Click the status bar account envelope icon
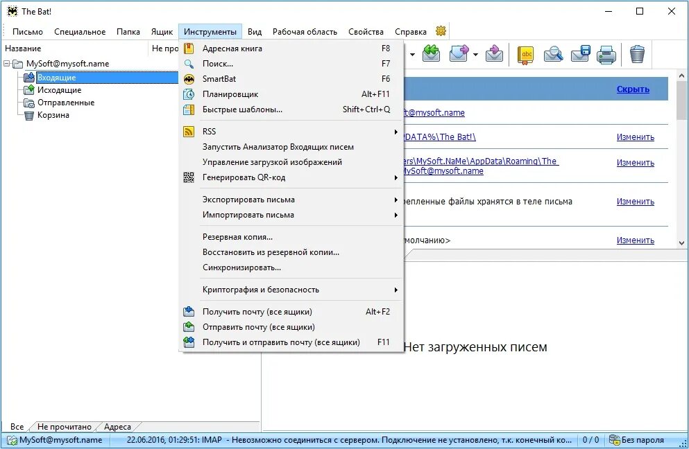The width and height of the screenshot is (689, 449). [x=12, y=440]
